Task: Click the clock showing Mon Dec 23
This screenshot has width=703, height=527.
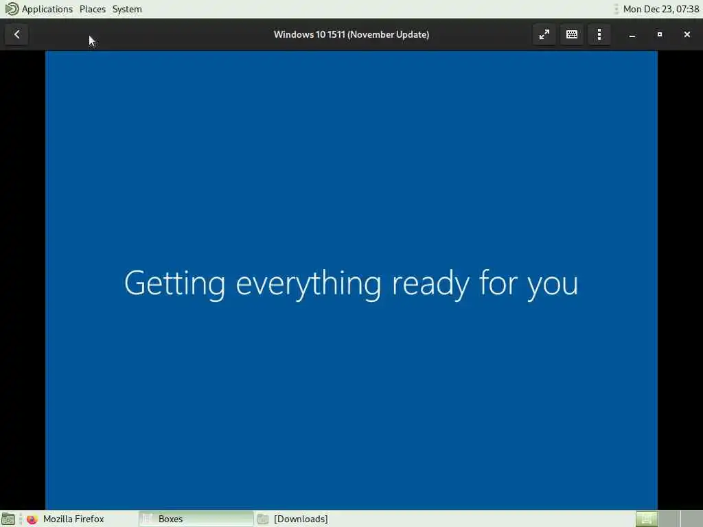Action: click(661, 9)
